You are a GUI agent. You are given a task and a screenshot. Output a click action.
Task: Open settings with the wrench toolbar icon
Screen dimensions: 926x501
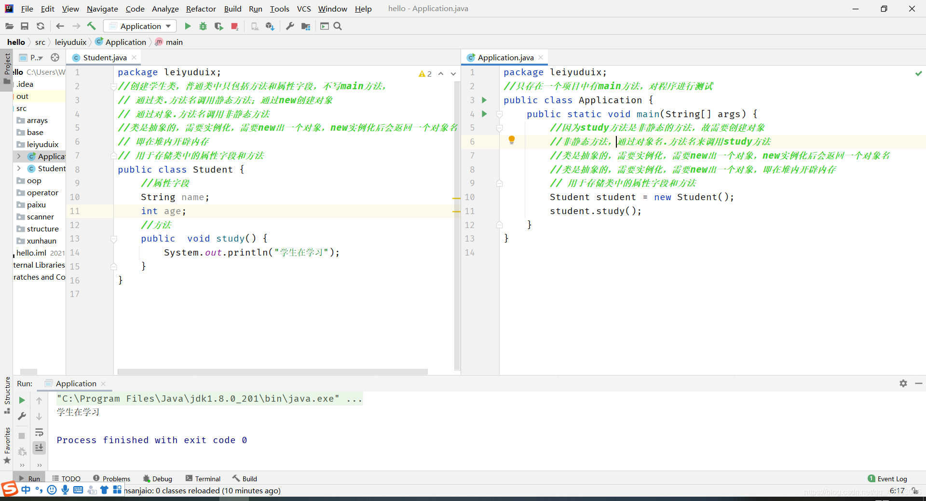pos(290,27)
